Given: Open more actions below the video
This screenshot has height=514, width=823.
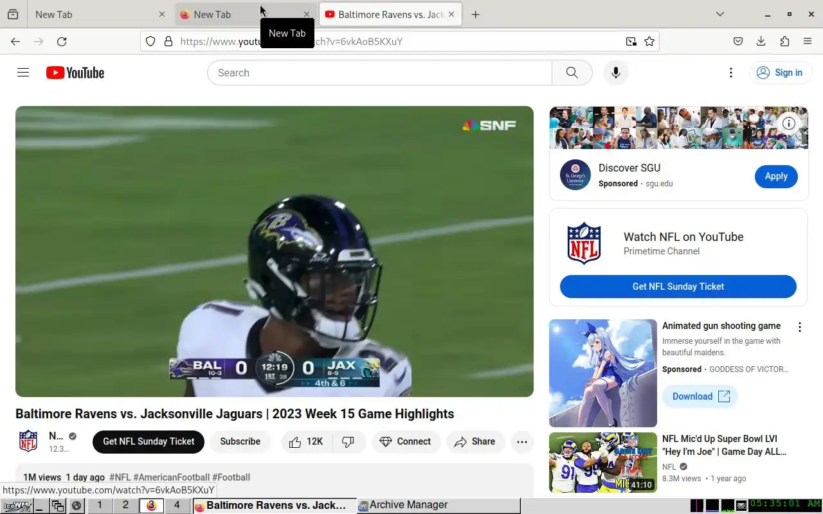Looking at the screenshot, I should click(522, 441).
